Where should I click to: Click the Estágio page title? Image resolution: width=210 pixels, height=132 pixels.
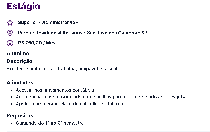coord(23,6)
